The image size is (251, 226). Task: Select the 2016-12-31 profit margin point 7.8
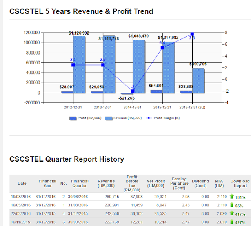pyautogui.click(x=192, y=34)
